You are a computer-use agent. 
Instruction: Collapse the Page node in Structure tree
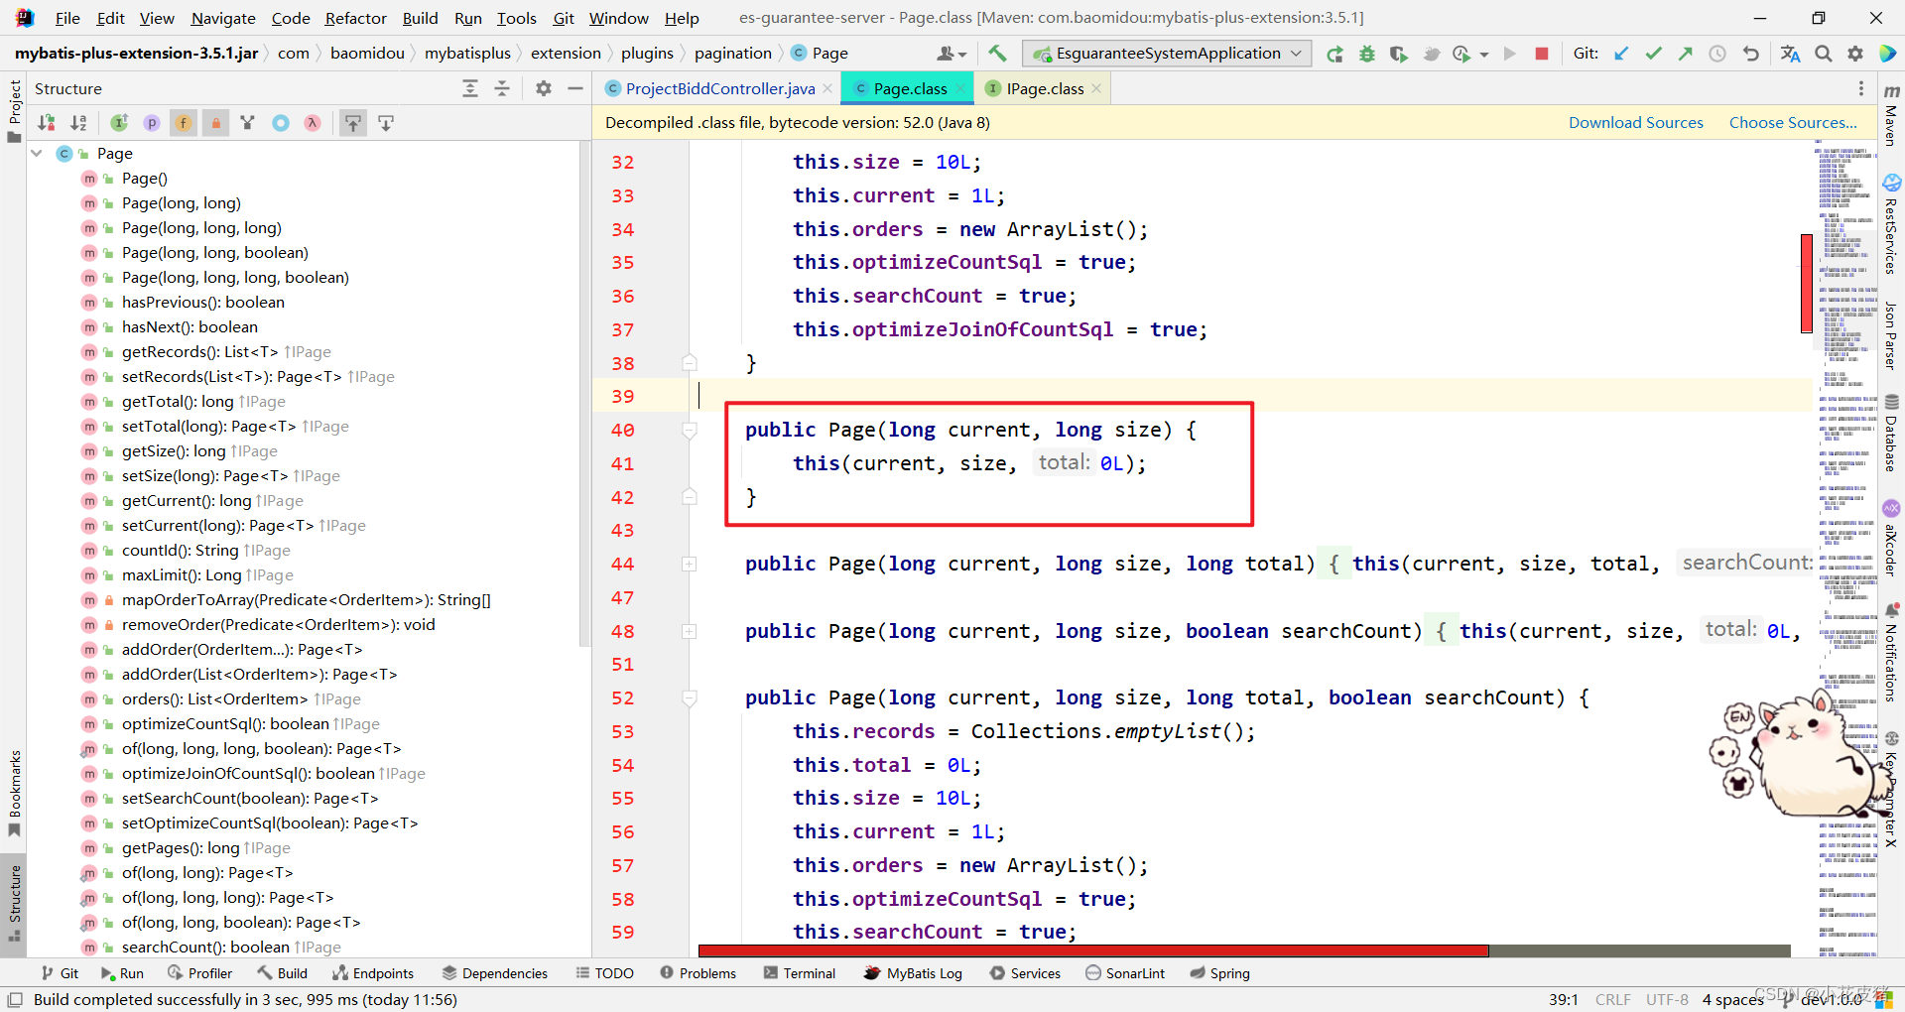point(37,153)
